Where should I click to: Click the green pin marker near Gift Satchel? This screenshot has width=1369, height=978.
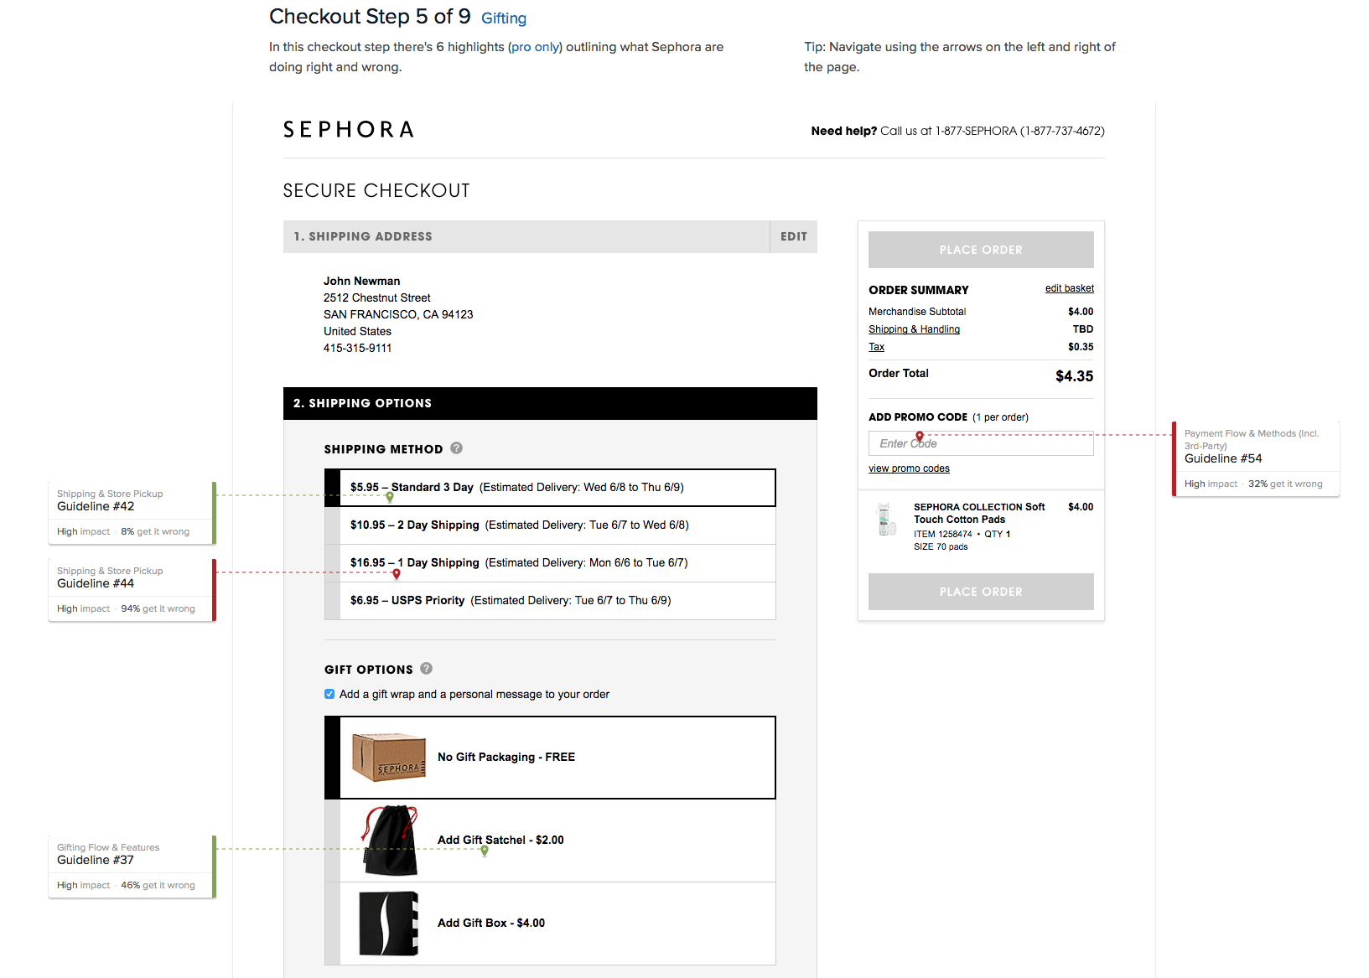coord(485,851)
